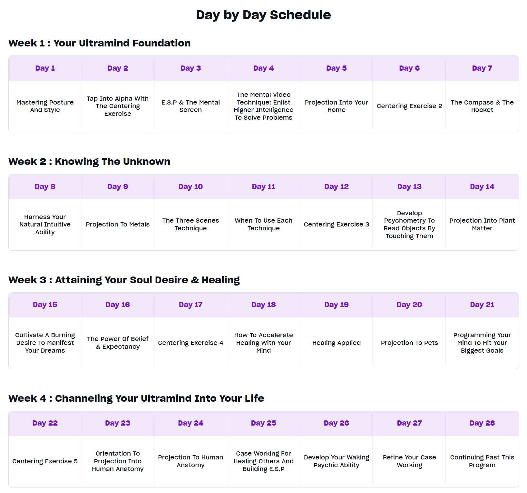Screen dimensions: 527x493
Task: Select the Day 1 header cell
Action: click(45, 68)
